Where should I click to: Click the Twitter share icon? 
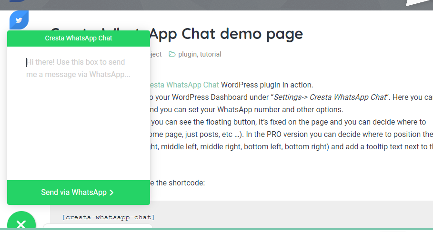(x=19, y=20)
